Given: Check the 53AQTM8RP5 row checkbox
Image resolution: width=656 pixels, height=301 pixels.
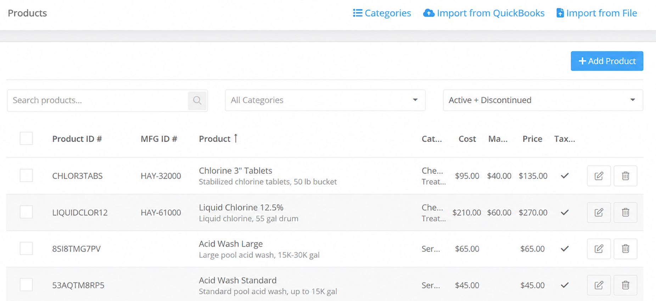Looking at the screenshot, I should [26, 285].
